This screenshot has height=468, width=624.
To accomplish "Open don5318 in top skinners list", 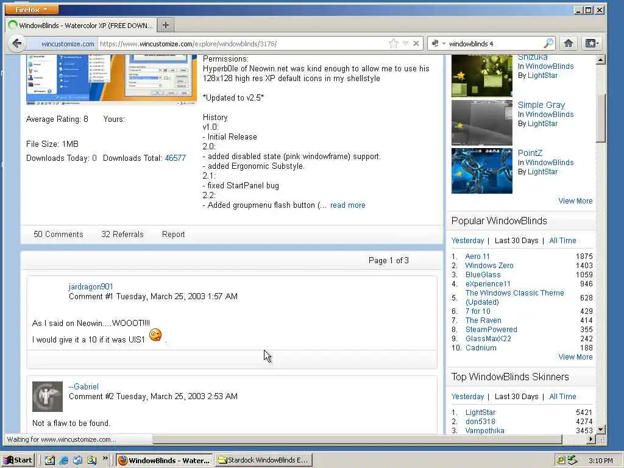I will coord(480,422).
